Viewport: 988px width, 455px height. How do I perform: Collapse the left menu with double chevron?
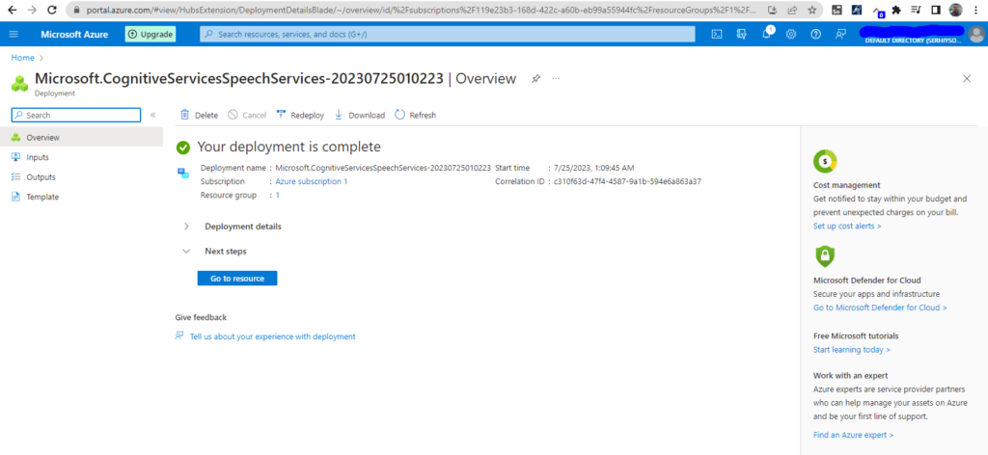point(152,115)
